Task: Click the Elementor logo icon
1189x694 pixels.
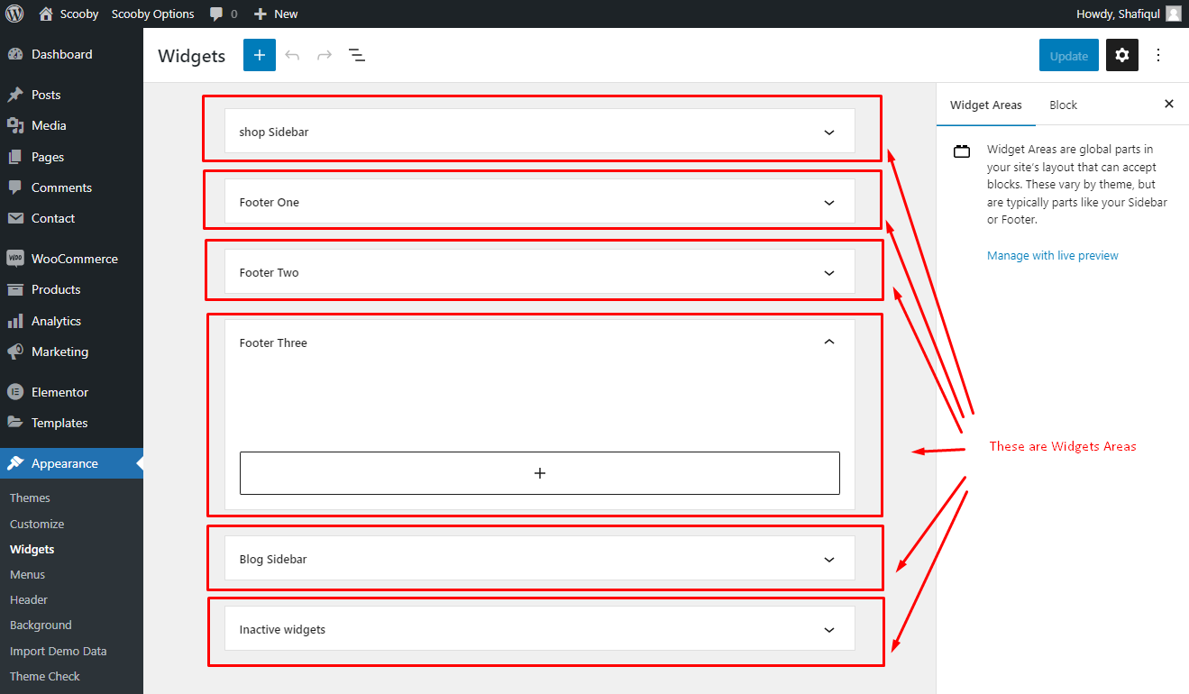Action: [x=15, y=392]
